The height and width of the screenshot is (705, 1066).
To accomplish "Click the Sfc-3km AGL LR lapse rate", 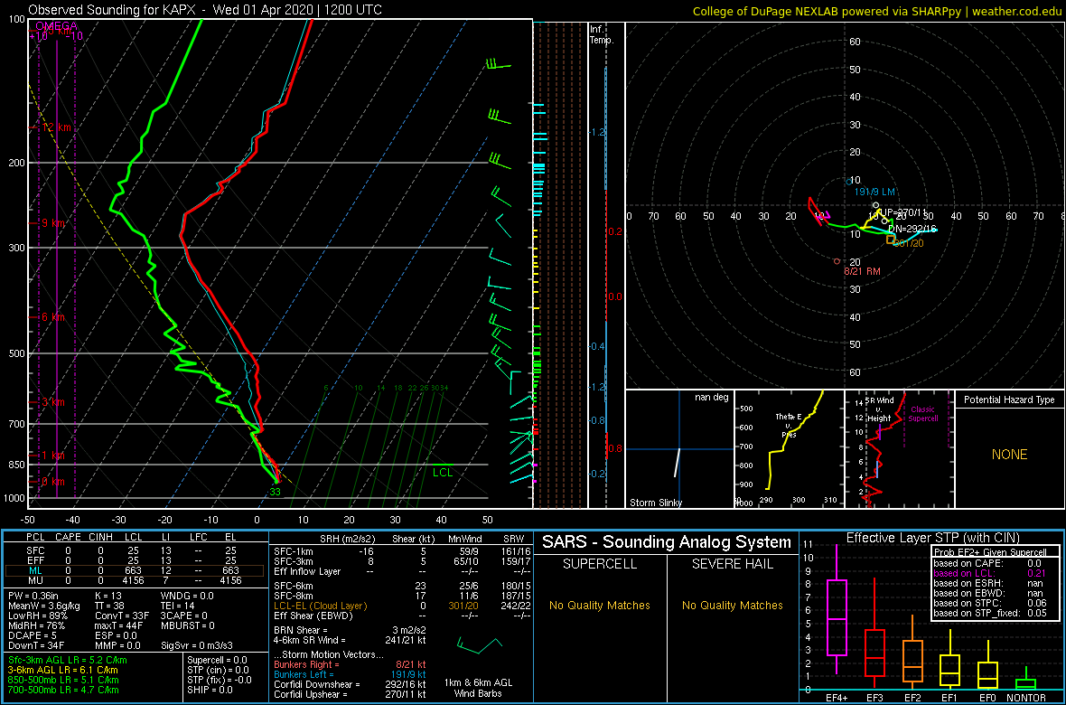I will click(x=68, y=660).
